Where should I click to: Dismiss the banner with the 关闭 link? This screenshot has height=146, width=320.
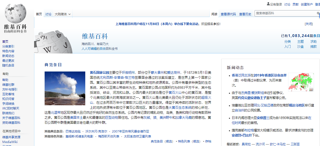pyautogui.click(x=308, y=24)
